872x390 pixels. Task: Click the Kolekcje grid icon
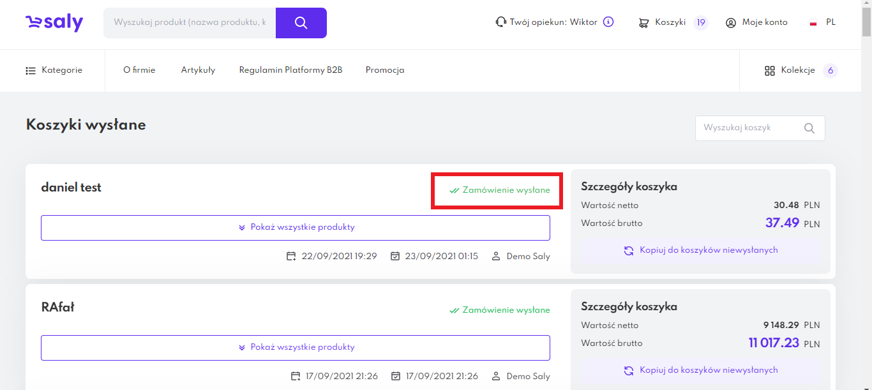(x=769, y=71)
